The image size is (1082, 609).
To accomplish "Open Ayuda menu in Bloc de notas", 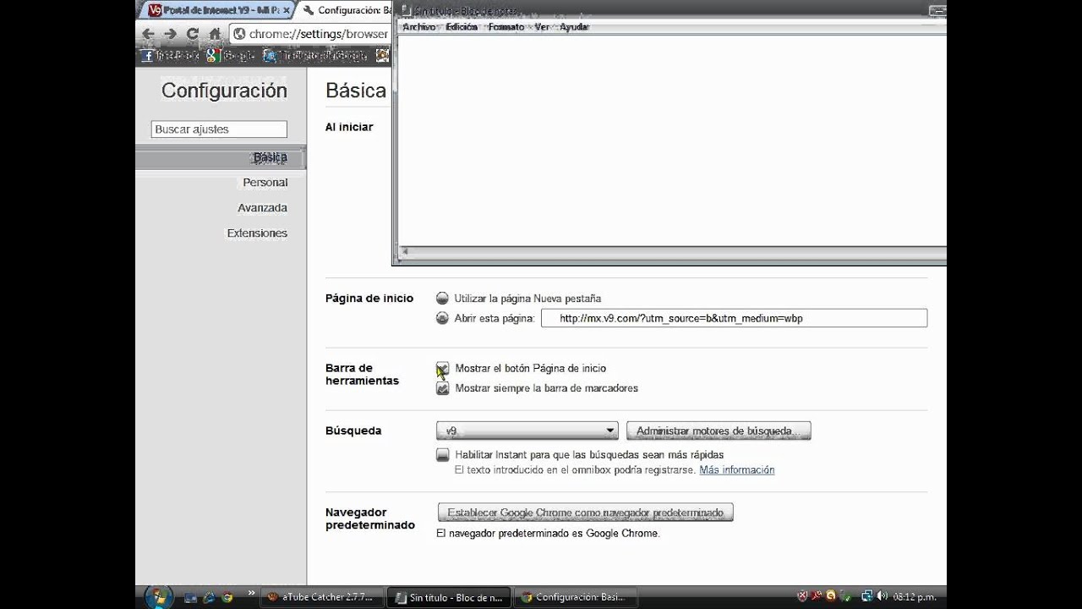I will pos(574,27).
